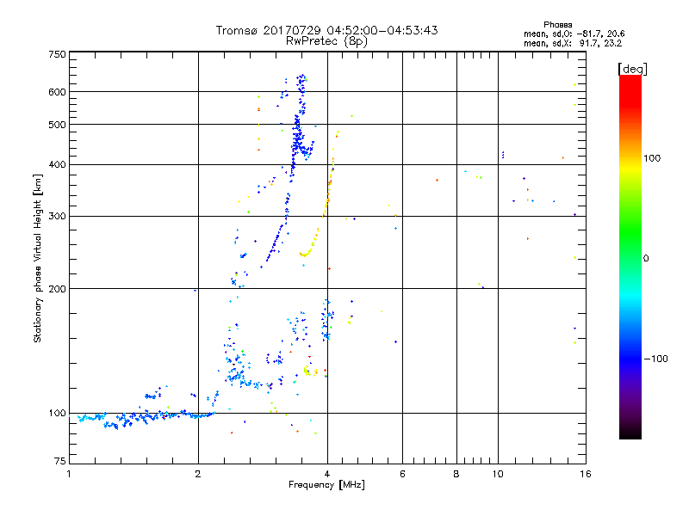Click the x-axis tick label '6'
This screenshot has width=689, height=516.
402,474
